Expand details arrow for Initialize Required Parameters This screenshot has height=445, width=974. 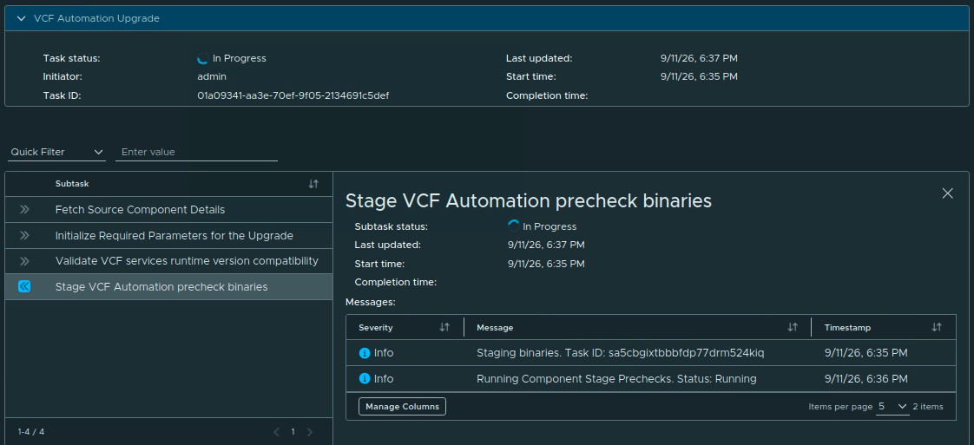[x=24, y=235]
